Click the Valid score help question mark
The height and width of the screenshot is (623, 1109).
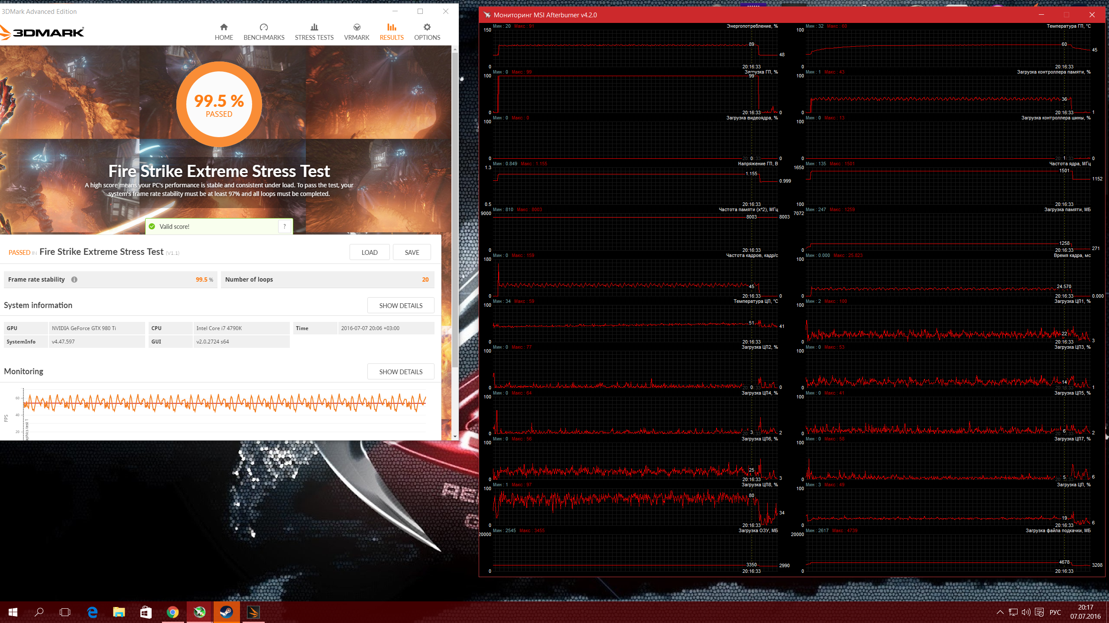285,226
